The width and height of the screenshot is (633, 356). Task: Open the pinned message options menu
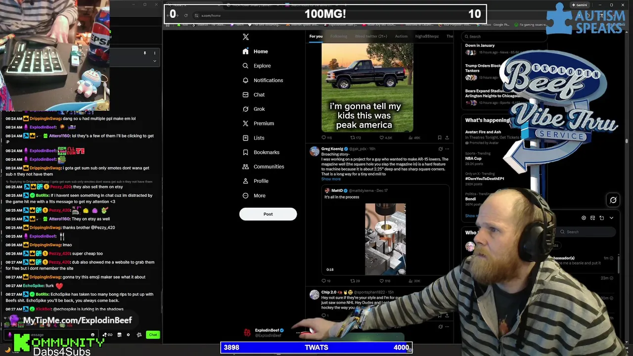[154, 53]
